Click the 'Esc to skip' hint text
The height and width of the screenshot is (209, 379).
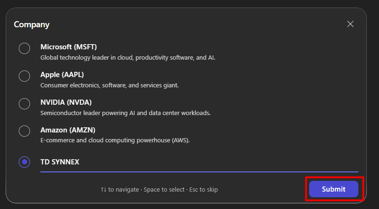click(x=204, y=190)
